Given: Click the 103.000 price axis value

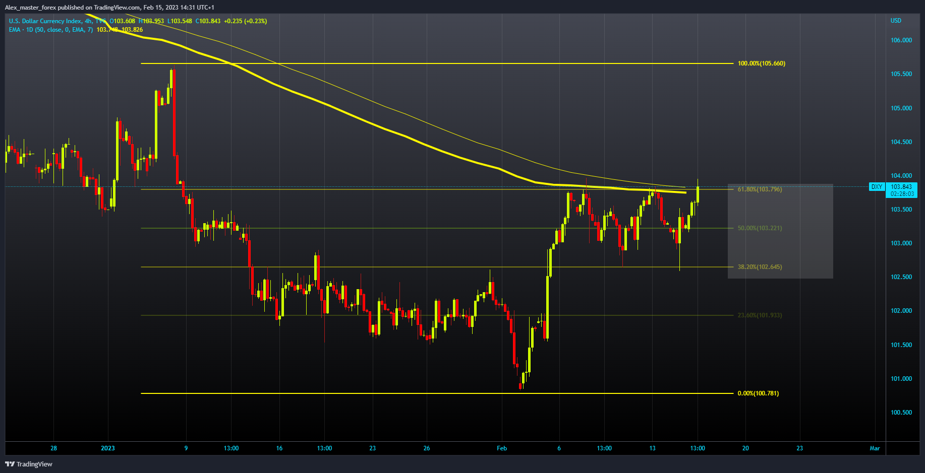Looking at the screenshot, I should pyautogui.click(x=901, y=243).
